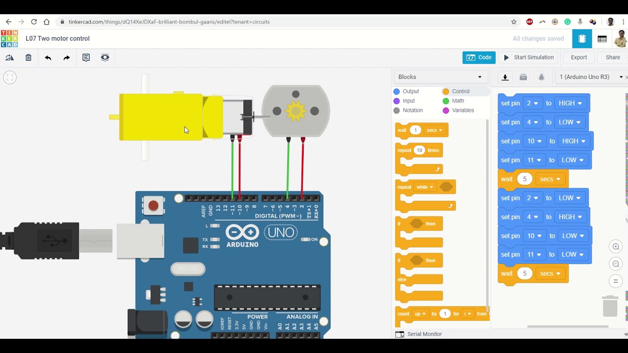Open LOW dropdown in set pin 4 LOW block
The width and height of the screenshot is (628, 353).
pyautogui.click(x=569, y=122)
